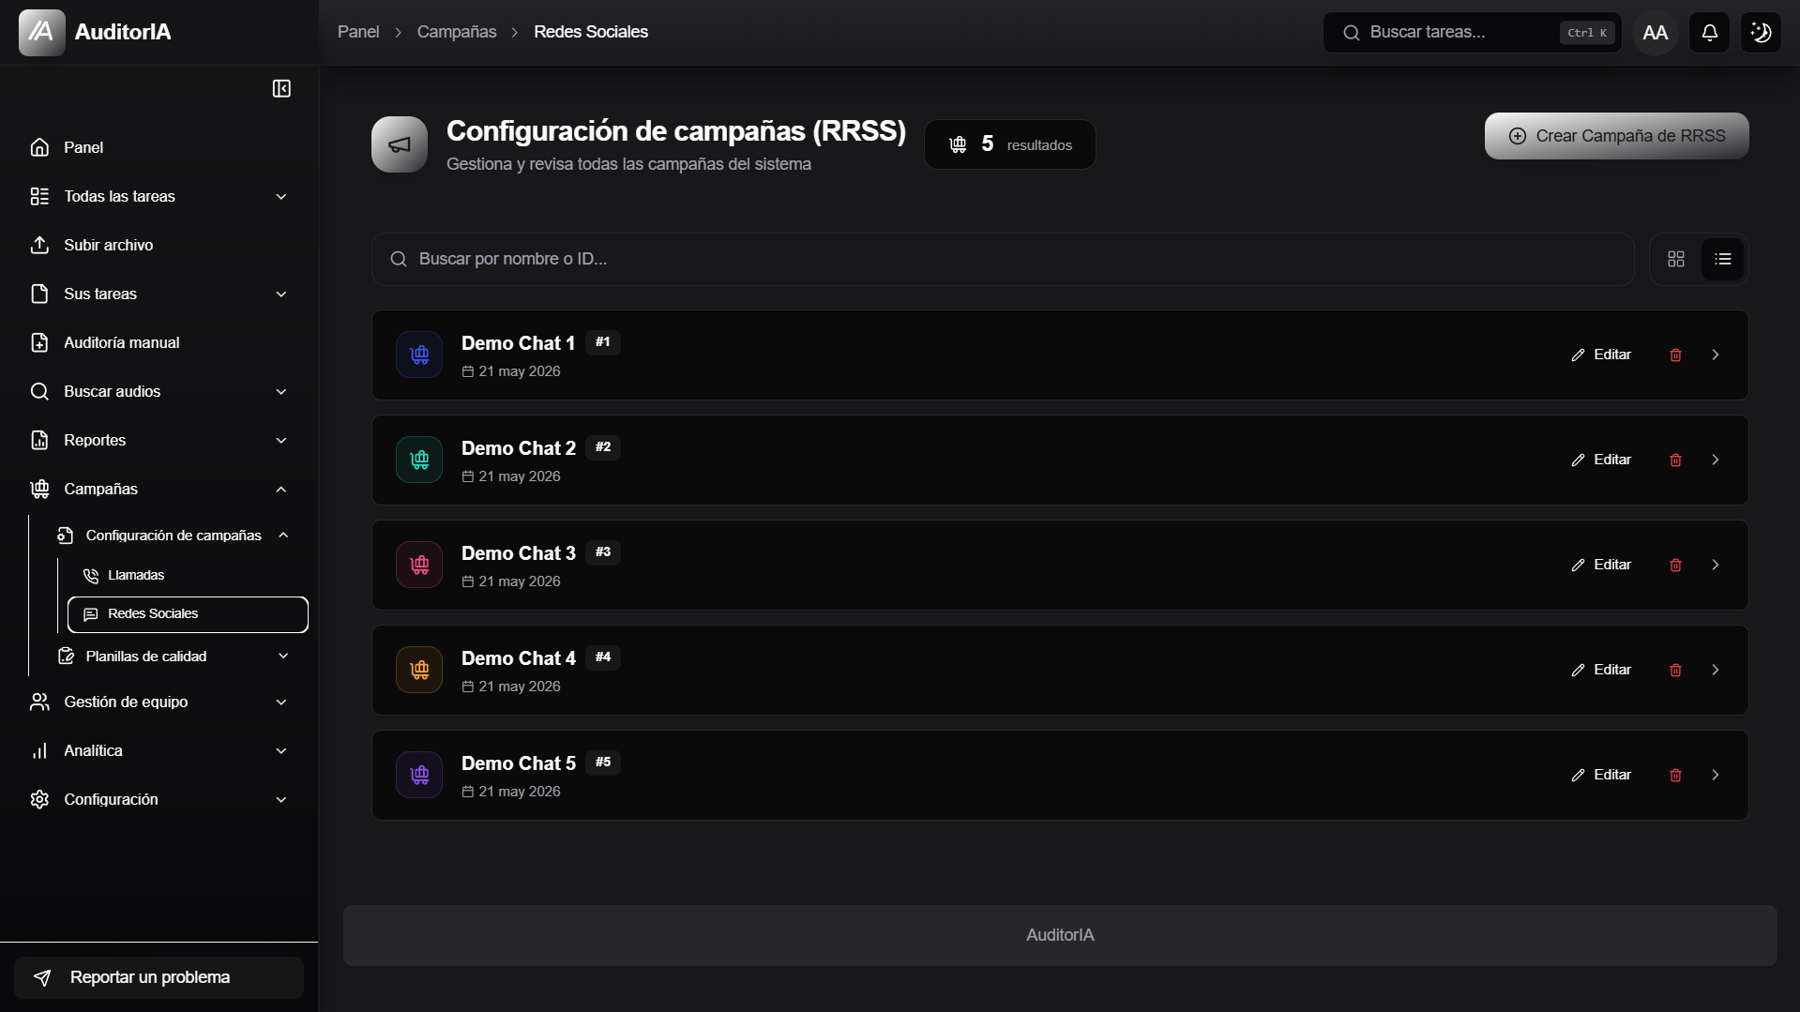This screenshot has height=1012, width=1800.
Task: Click the Demo Chat 5 campaign icon
Action: coord(419,775)
